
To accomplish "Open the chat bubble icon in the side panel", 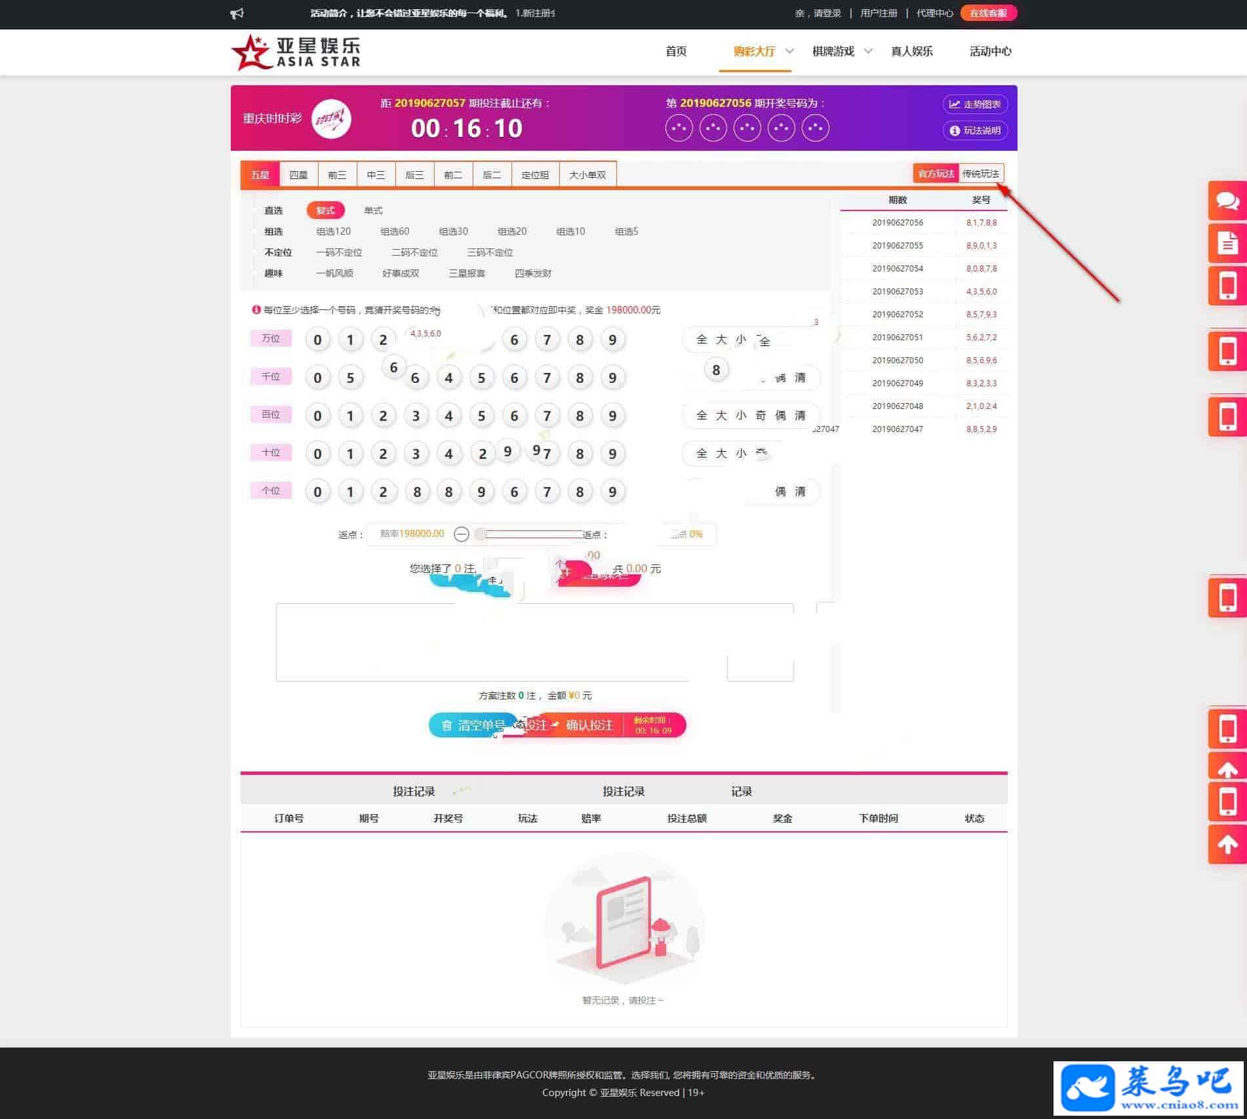I will (x=1227, y=201).
